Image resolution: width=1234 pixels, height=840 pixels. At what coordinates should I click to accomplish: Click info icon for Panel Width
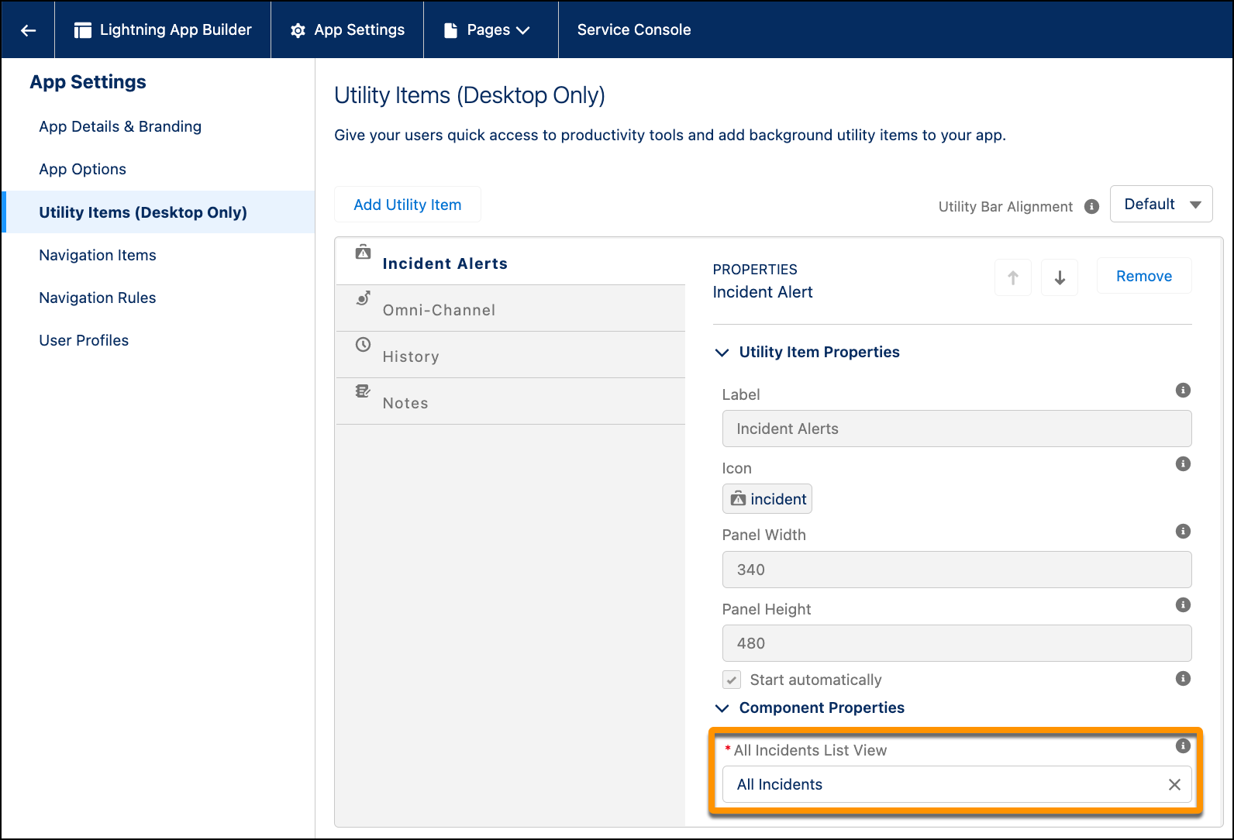(x=1183, y=531)
